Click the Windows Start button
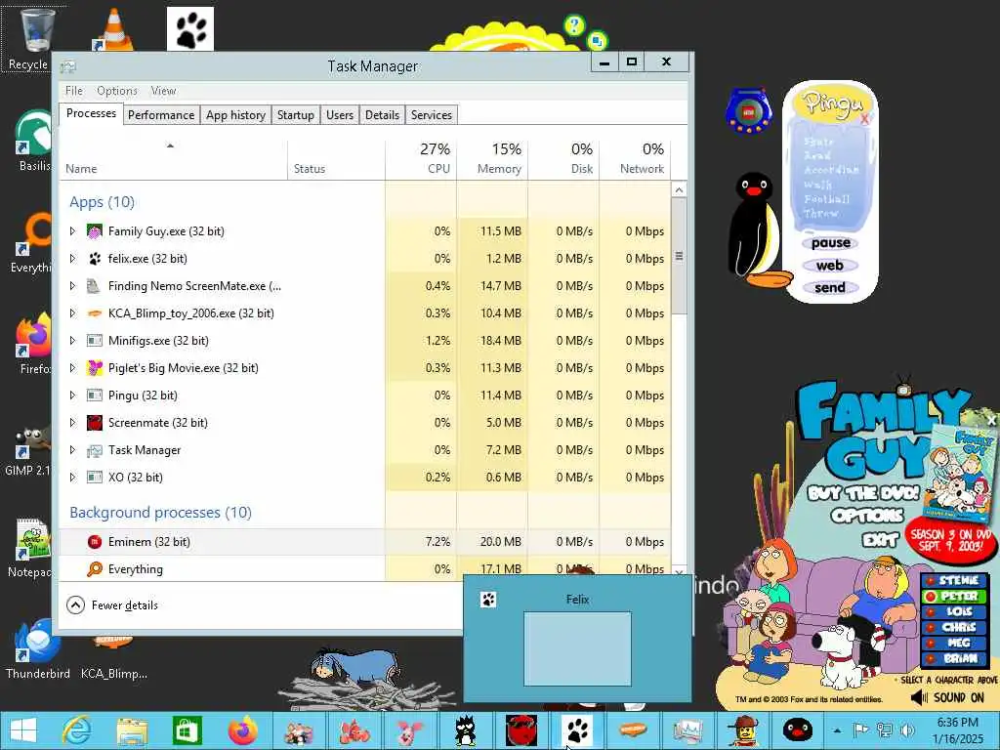The height and width of the screenshot is (750, 1000). 23,730
